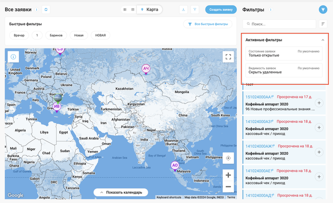Click plus button on request 151024000АА card
The height and width of the screenshot is (203, 333).
coord(319,103)
